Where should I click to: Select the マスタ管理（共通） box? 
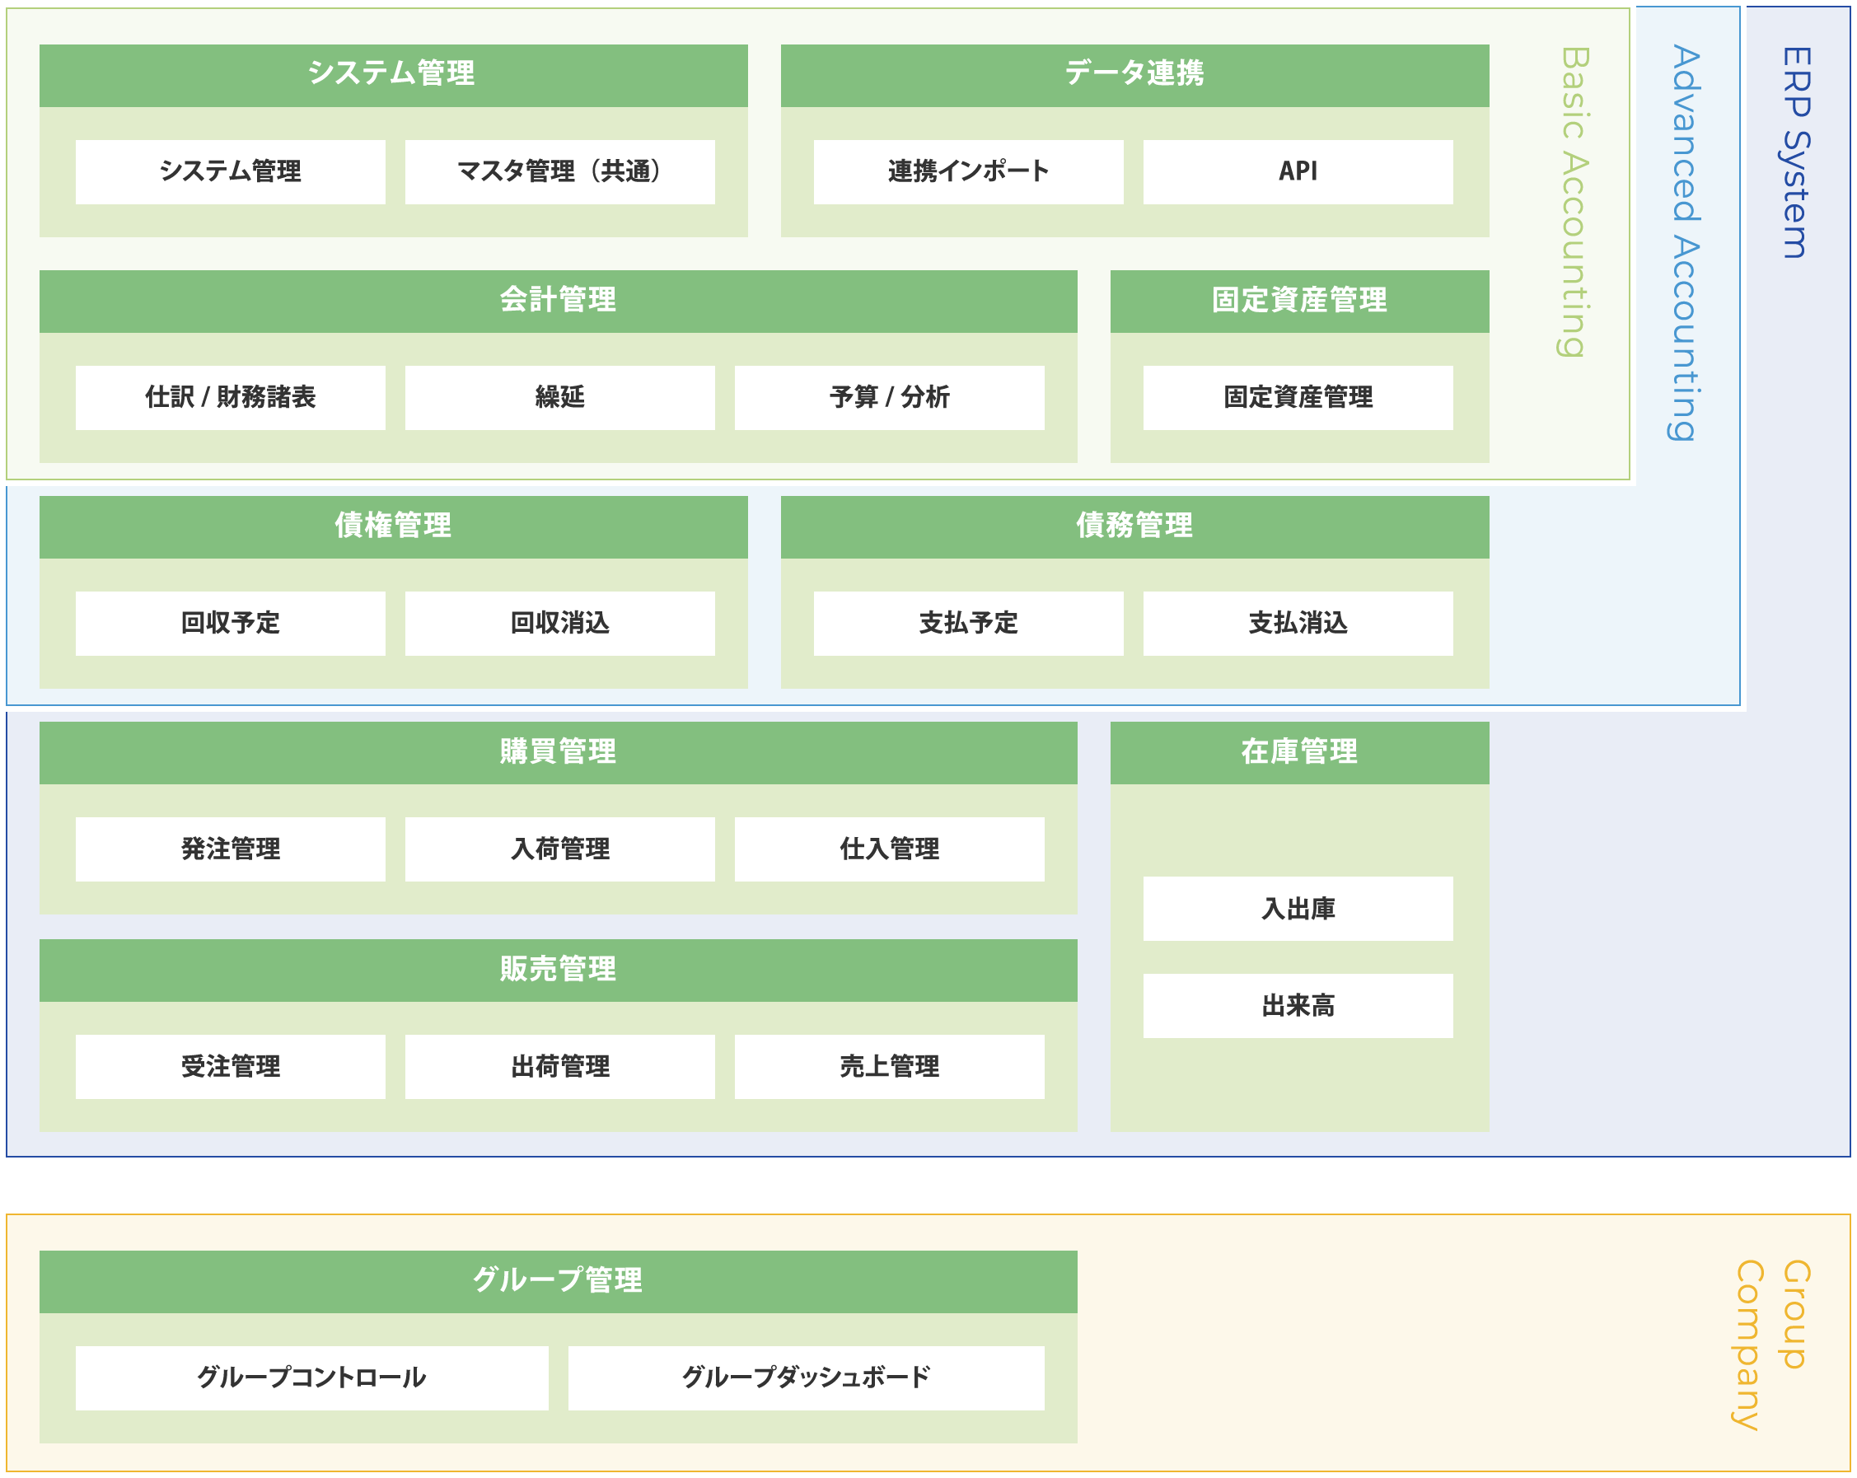pos(559,172)
